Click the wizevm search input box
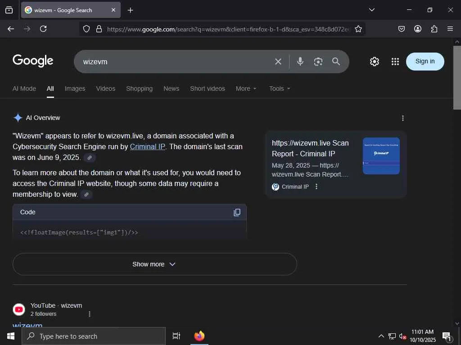This screenshot has height=345, width=461. point(176,62)
